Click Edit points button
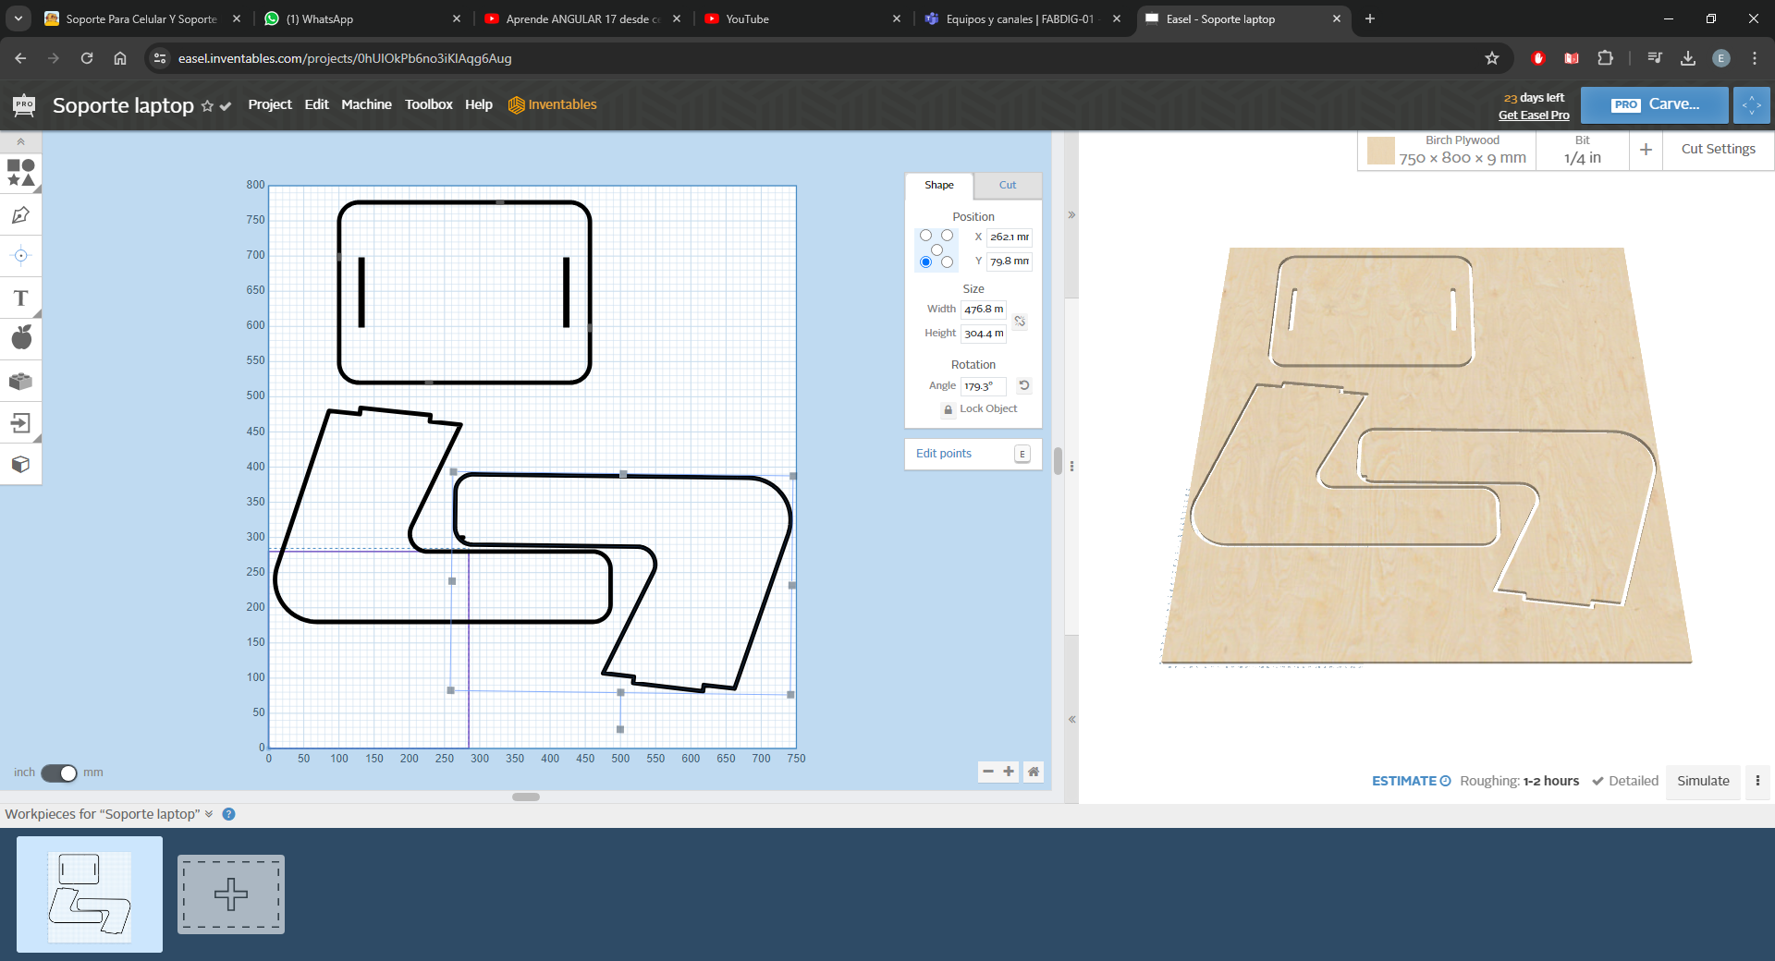1775x961 pixels. [973, 454]
